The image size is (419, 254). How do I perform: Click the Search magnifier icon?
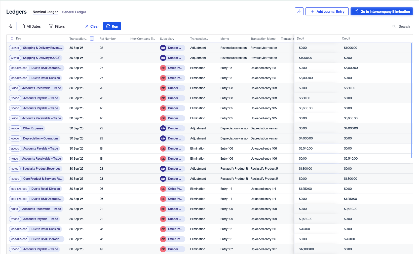[394, 26]
